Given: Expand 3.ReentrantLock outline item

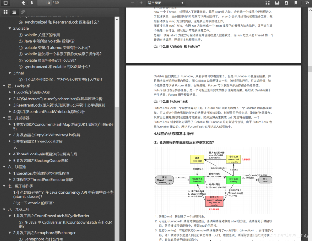Looking at the screenshot, I should (10, 105).
